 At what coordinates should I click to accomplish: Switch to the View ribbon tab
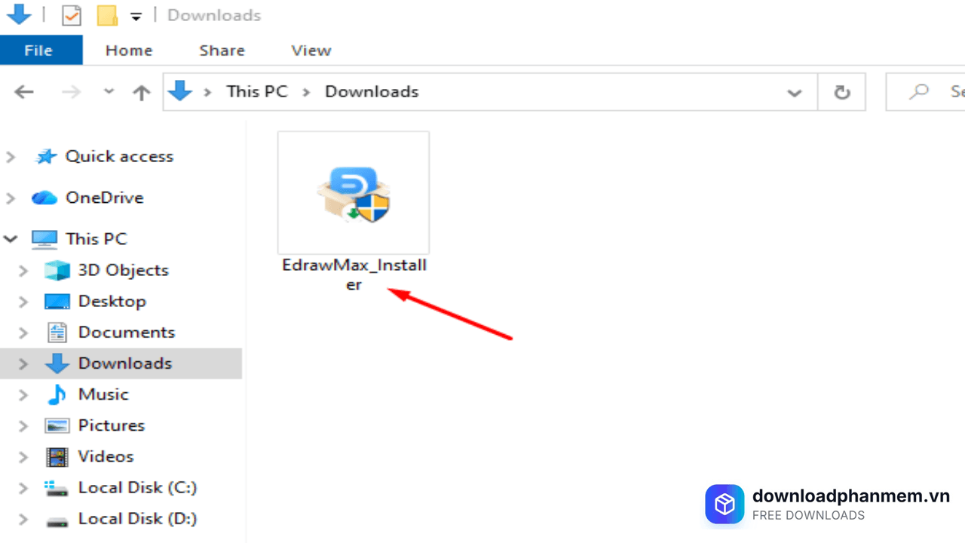coord(311,51)
